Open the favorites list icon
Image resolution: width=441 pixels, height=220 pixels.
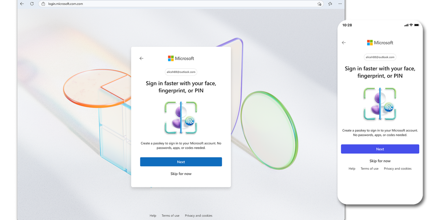tap(330, 4)
